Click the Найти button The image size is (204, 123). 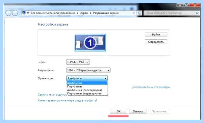(156, 35)
